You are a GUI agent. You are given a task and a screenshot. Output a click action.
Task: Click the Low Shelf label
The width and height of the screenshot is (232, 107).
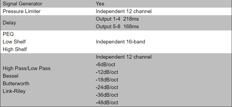tap(14, 42)
